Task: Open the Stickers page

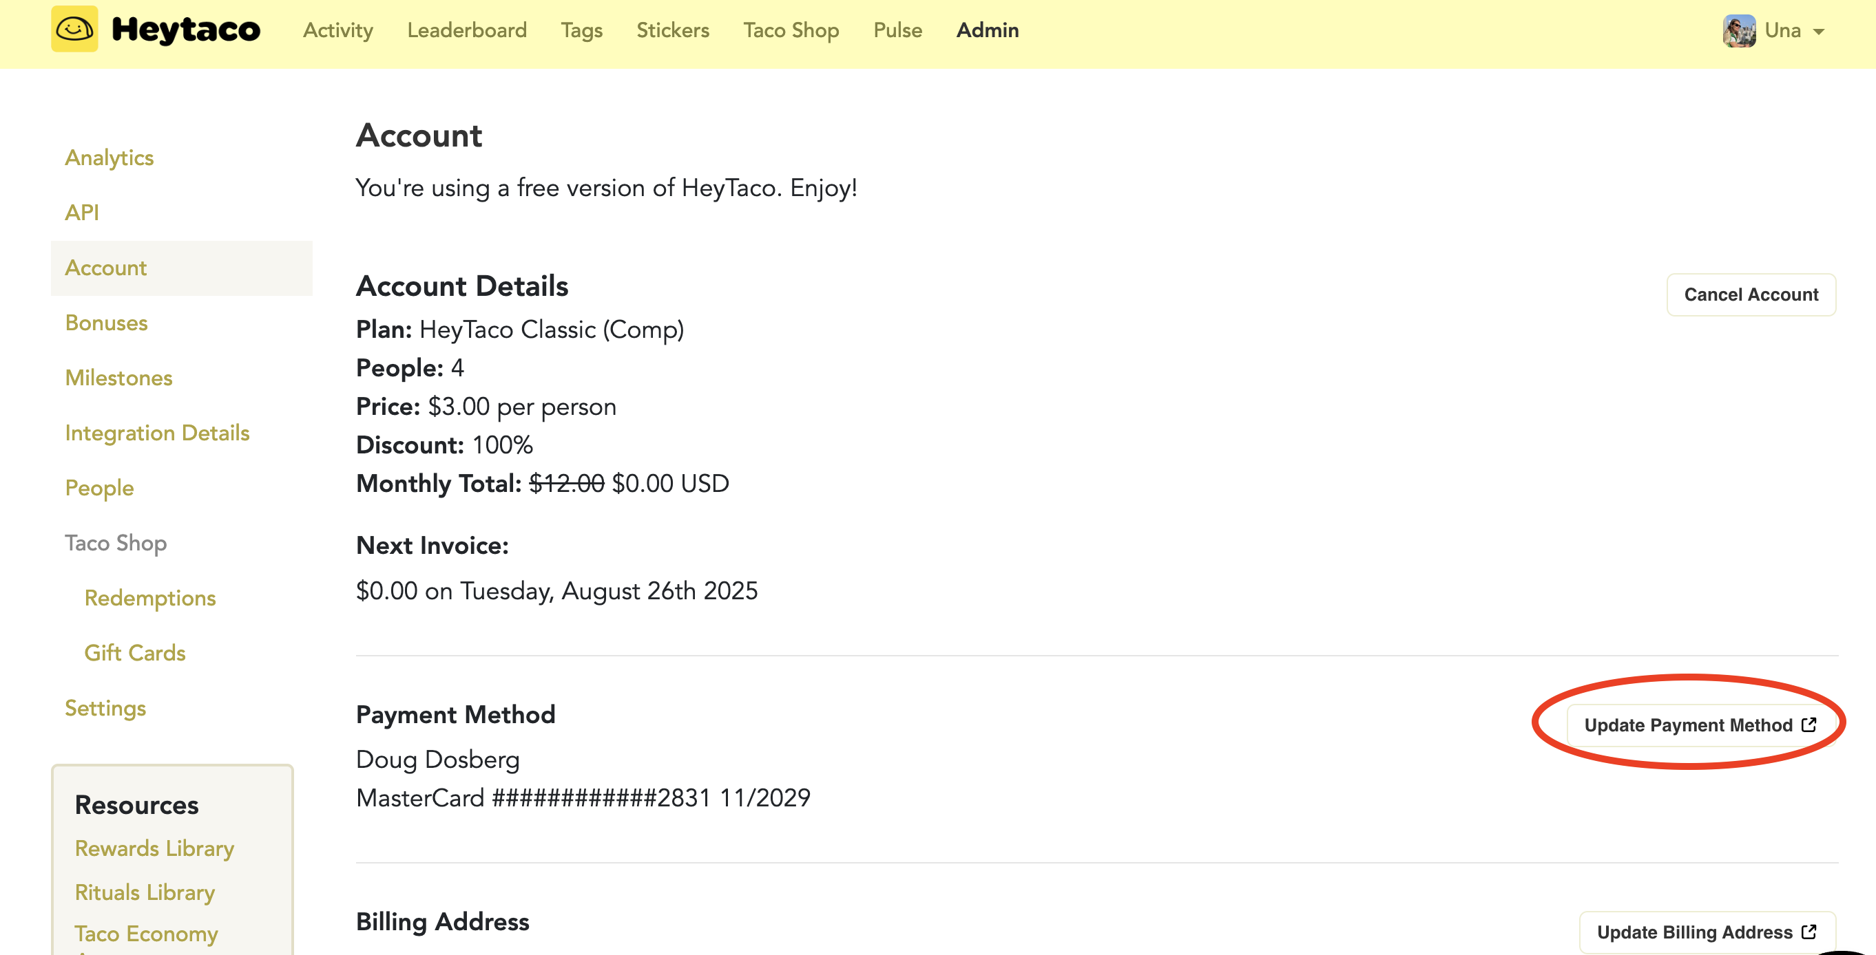Action: click(672, 30)
